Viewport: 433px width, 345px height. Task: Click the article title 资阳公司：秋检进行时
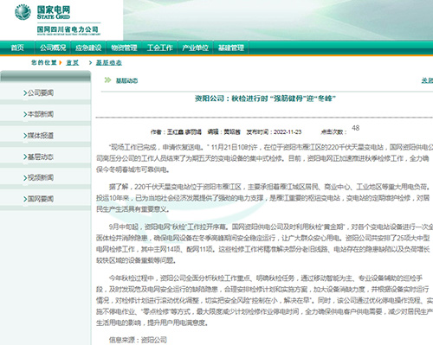point(265,99)
